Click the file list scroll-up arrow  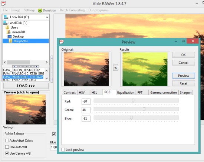click(x=47, y=71)
